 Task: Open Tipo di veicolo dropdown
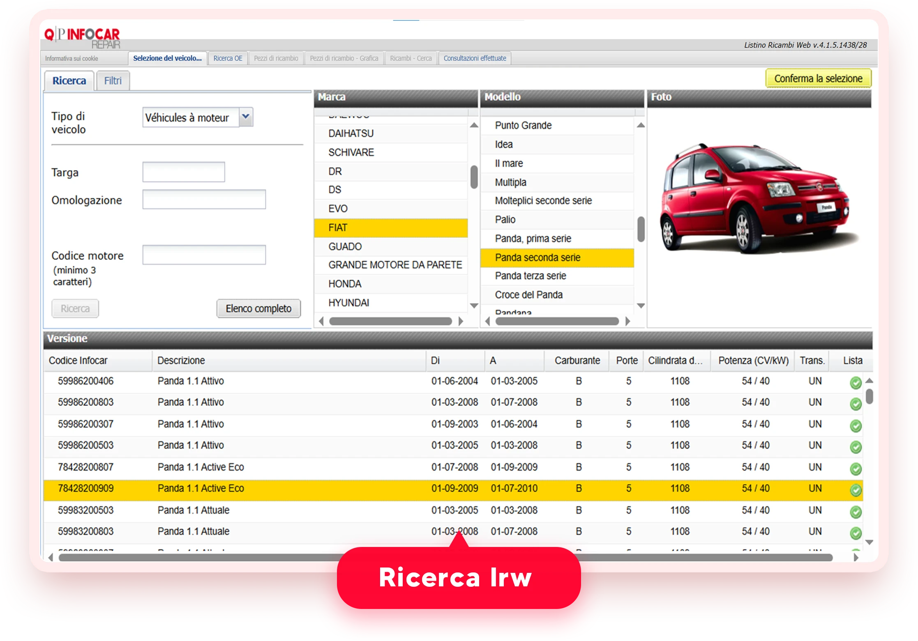tap(246, 117)
